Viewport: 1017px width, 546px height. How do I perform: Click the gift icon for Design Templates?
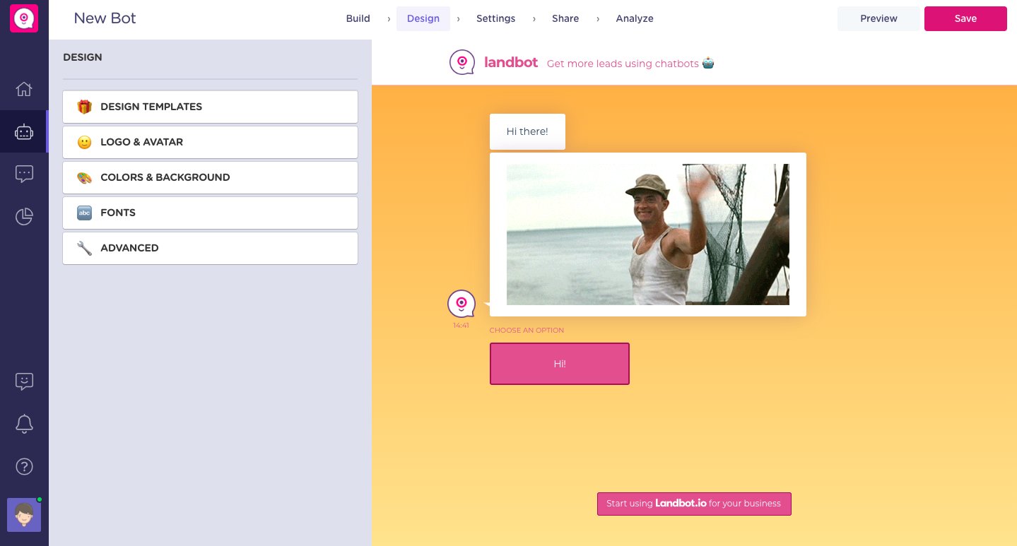click(84, 107)
